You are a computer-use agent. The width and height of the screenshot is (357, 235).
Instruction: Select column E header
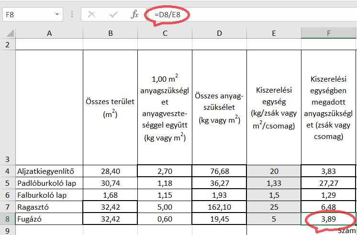coord(274,33)
